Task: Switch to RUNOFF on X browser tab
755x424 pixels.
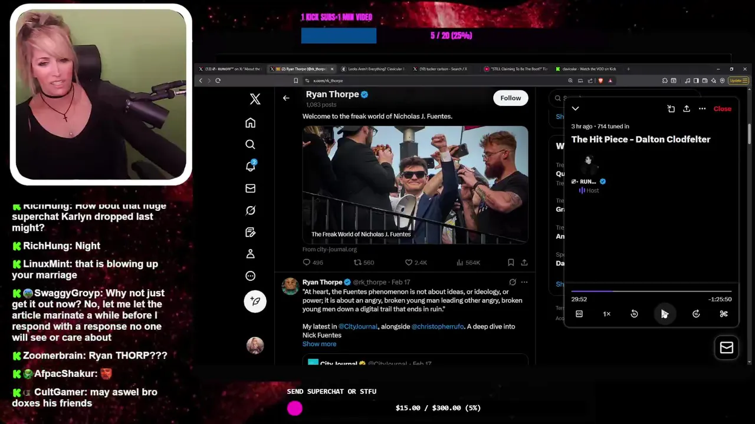Action: [x=230, y=69]
